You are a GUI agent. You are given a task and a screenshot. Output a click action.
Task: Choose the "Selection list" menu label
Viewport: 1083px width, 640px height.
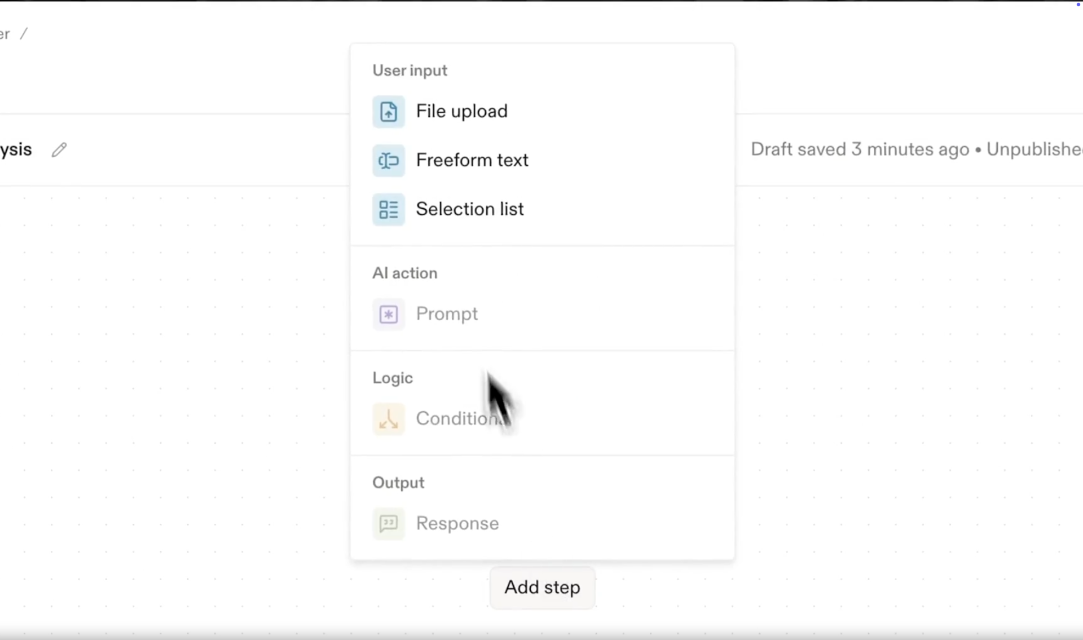click(x=470, y=209)
